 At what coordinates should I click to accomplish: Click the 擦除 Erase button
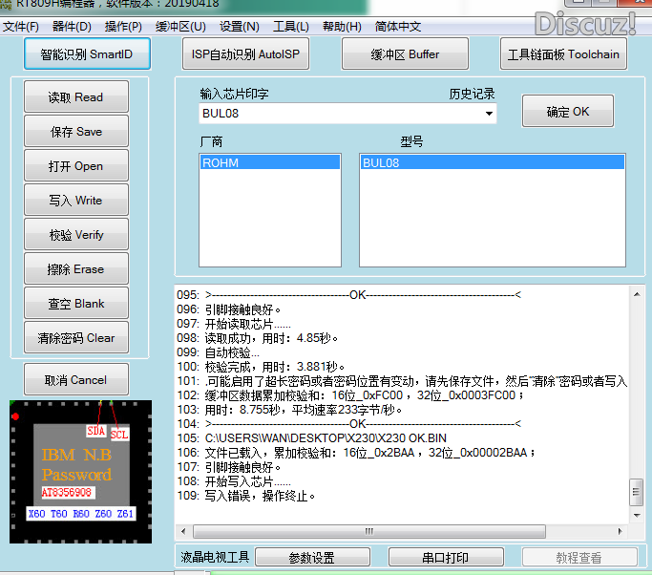point(76,268)
